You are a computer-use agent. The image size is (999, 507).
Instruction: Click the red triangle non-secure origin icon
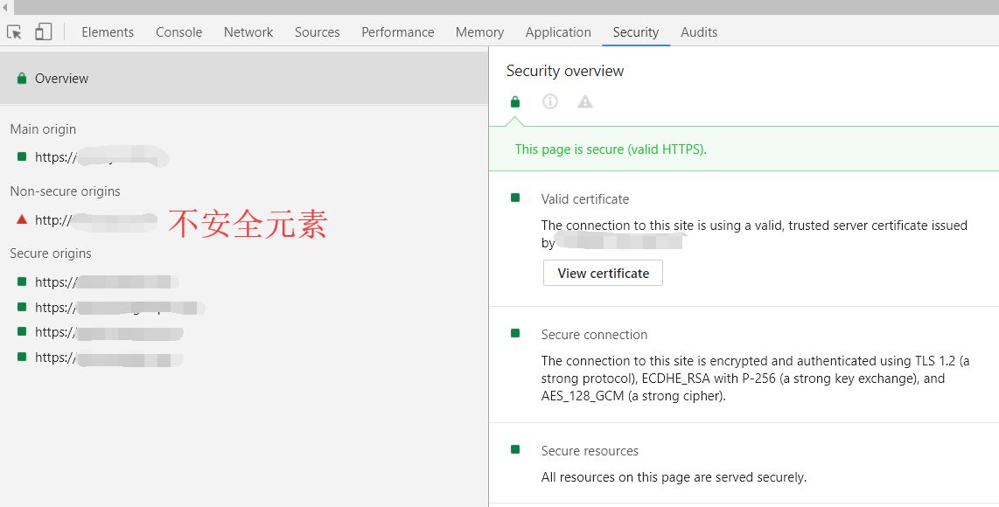22,219
